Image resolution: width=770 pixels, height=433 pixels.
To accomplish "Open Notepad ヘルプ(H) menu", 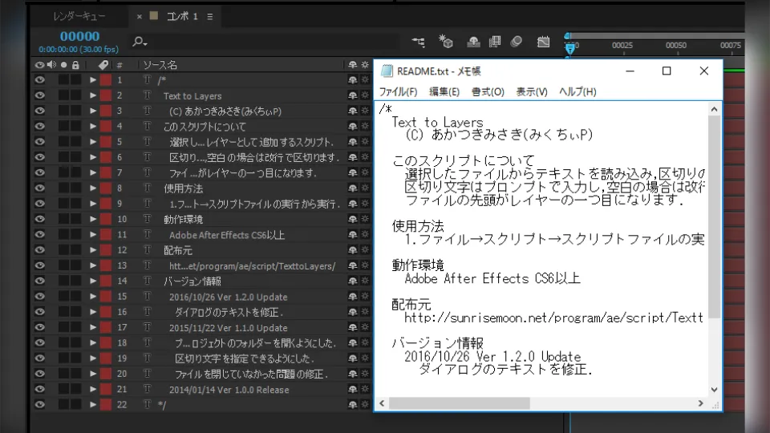I will coord(577,91).
